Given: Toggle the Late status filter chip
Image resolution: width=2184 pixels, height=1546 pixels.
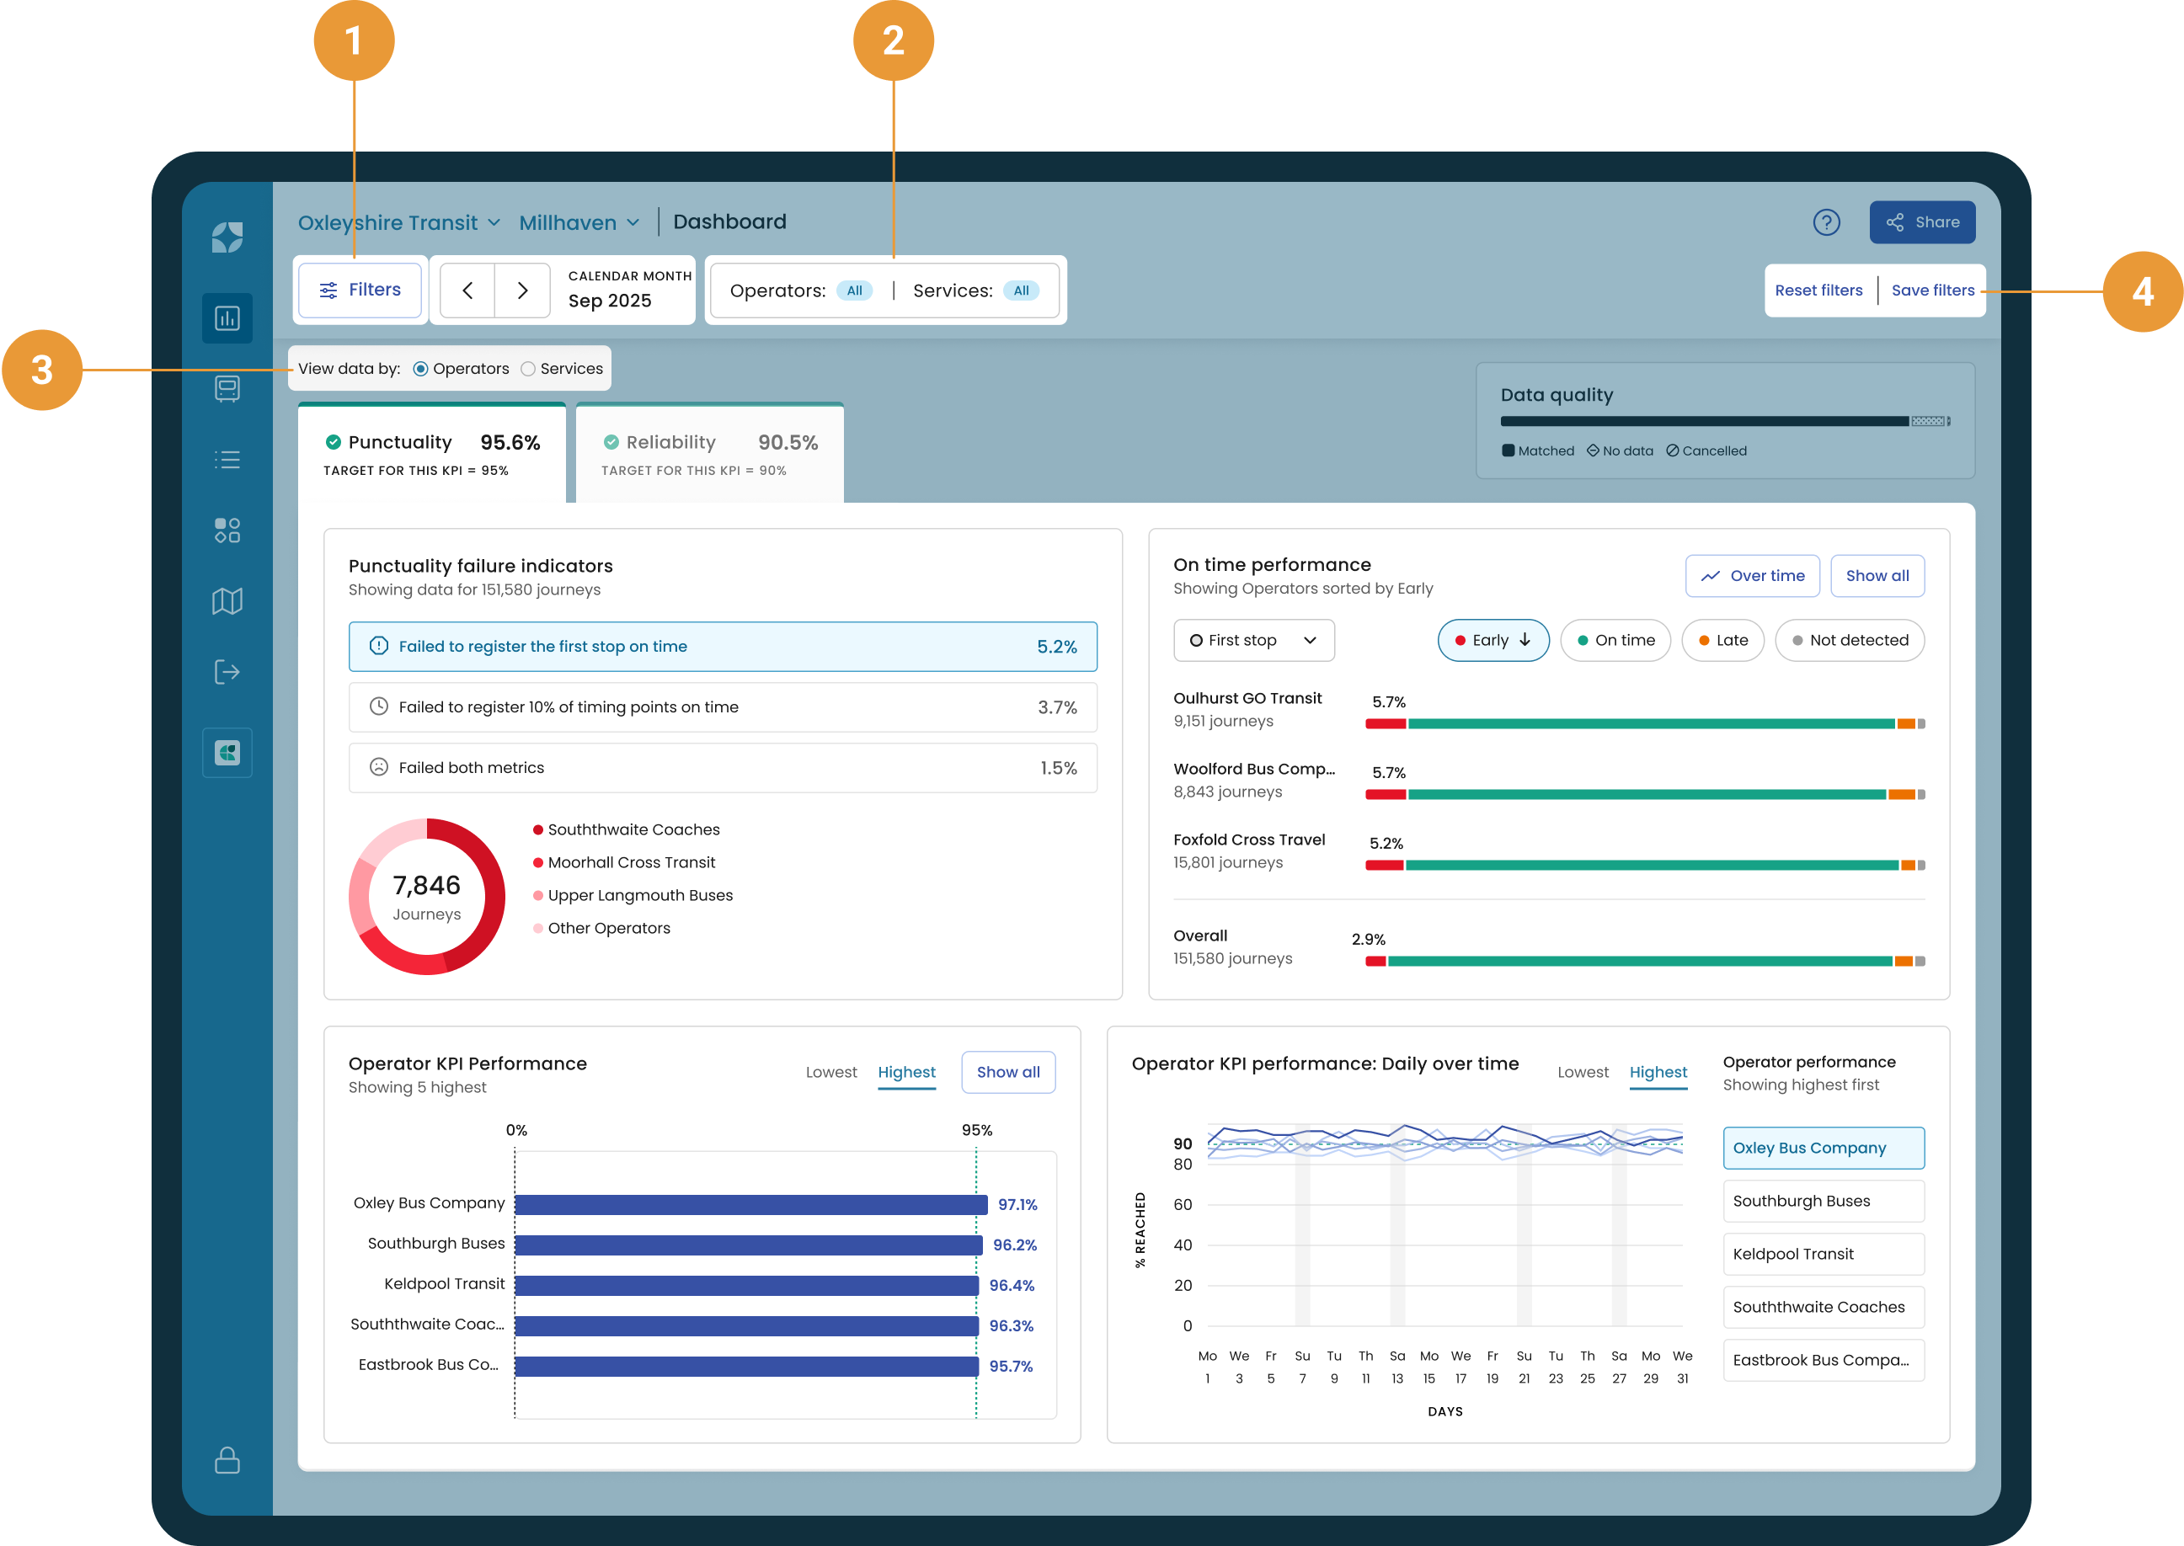Looking at the screenshot, I should (1722, 641).
